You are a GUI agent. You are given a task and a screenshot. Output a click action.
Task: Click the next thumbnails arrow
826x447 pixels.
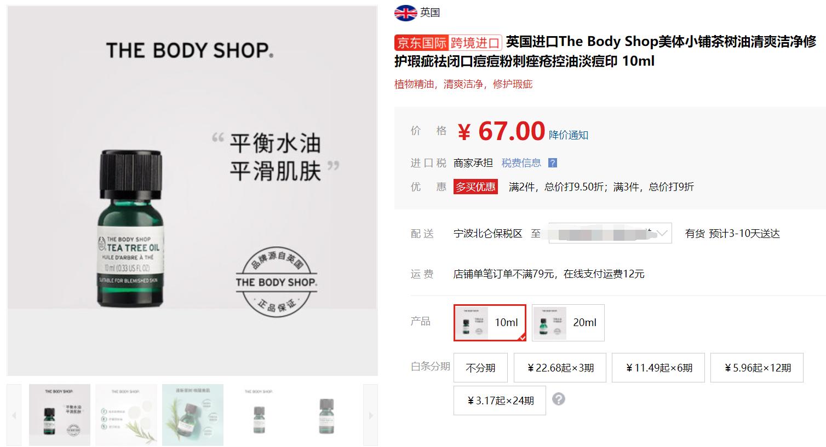coord(370,415)
